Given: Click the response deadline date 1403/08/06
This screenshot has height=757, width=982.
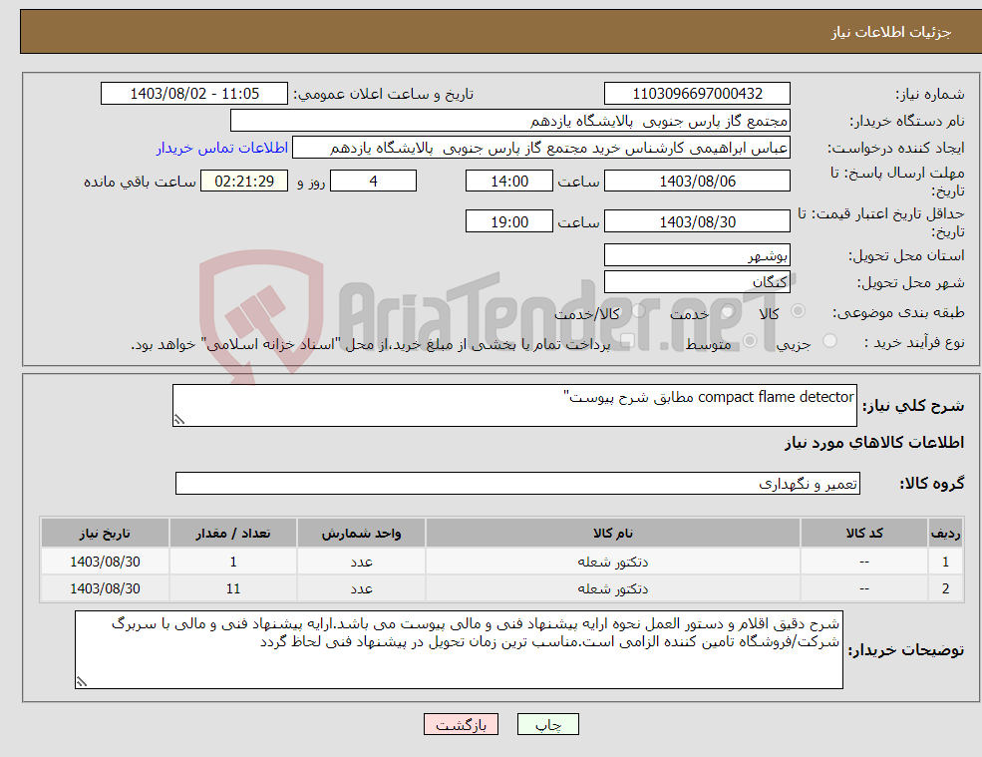Looking at the screenshot, I should tap(697, 182).
